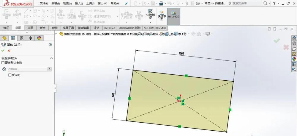Open the FeatureManager design tree tab
Viewport: 297px width, 136px height.
[x=4, y=38]
